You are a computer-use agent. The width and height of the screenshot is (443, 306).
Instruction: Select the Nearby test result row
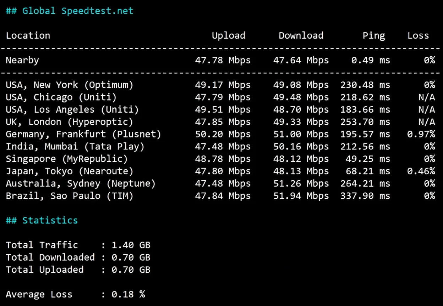[x=22, y=60]
